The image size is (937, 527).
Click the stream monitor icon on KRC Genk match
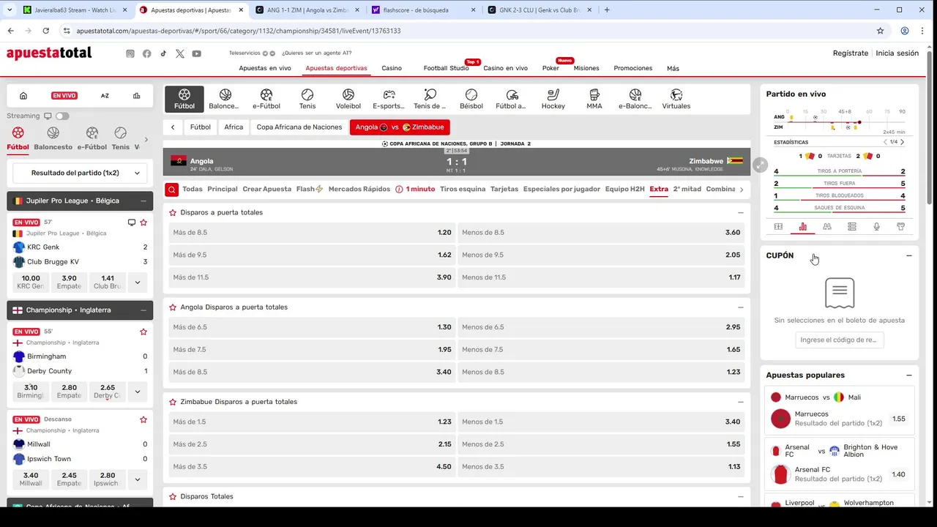[x=132, y=223]
